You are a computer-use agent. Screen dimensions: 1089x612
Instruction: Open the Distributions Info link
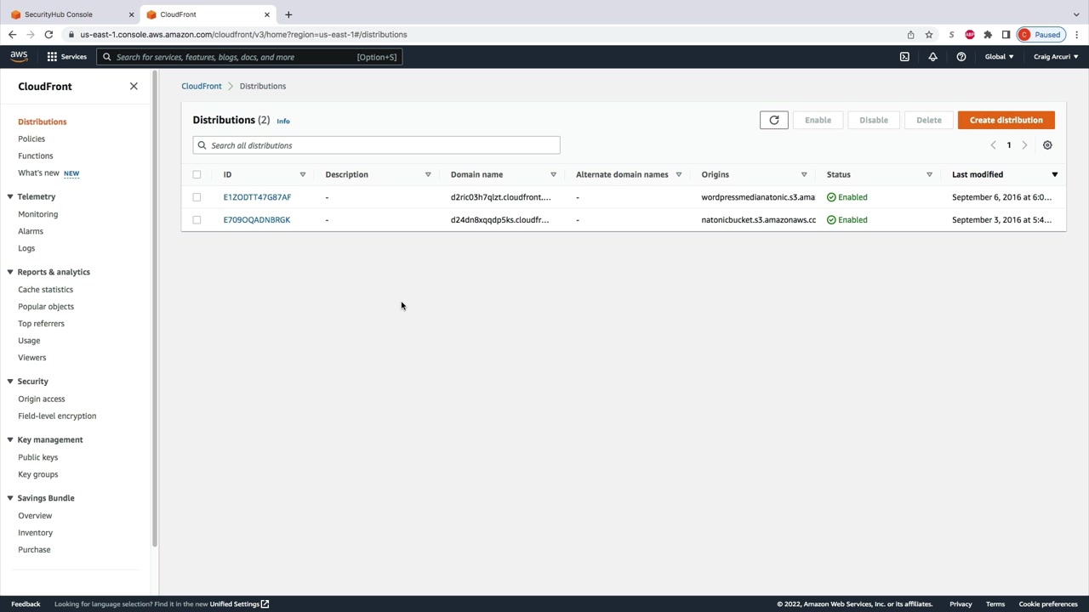(283, 122)
